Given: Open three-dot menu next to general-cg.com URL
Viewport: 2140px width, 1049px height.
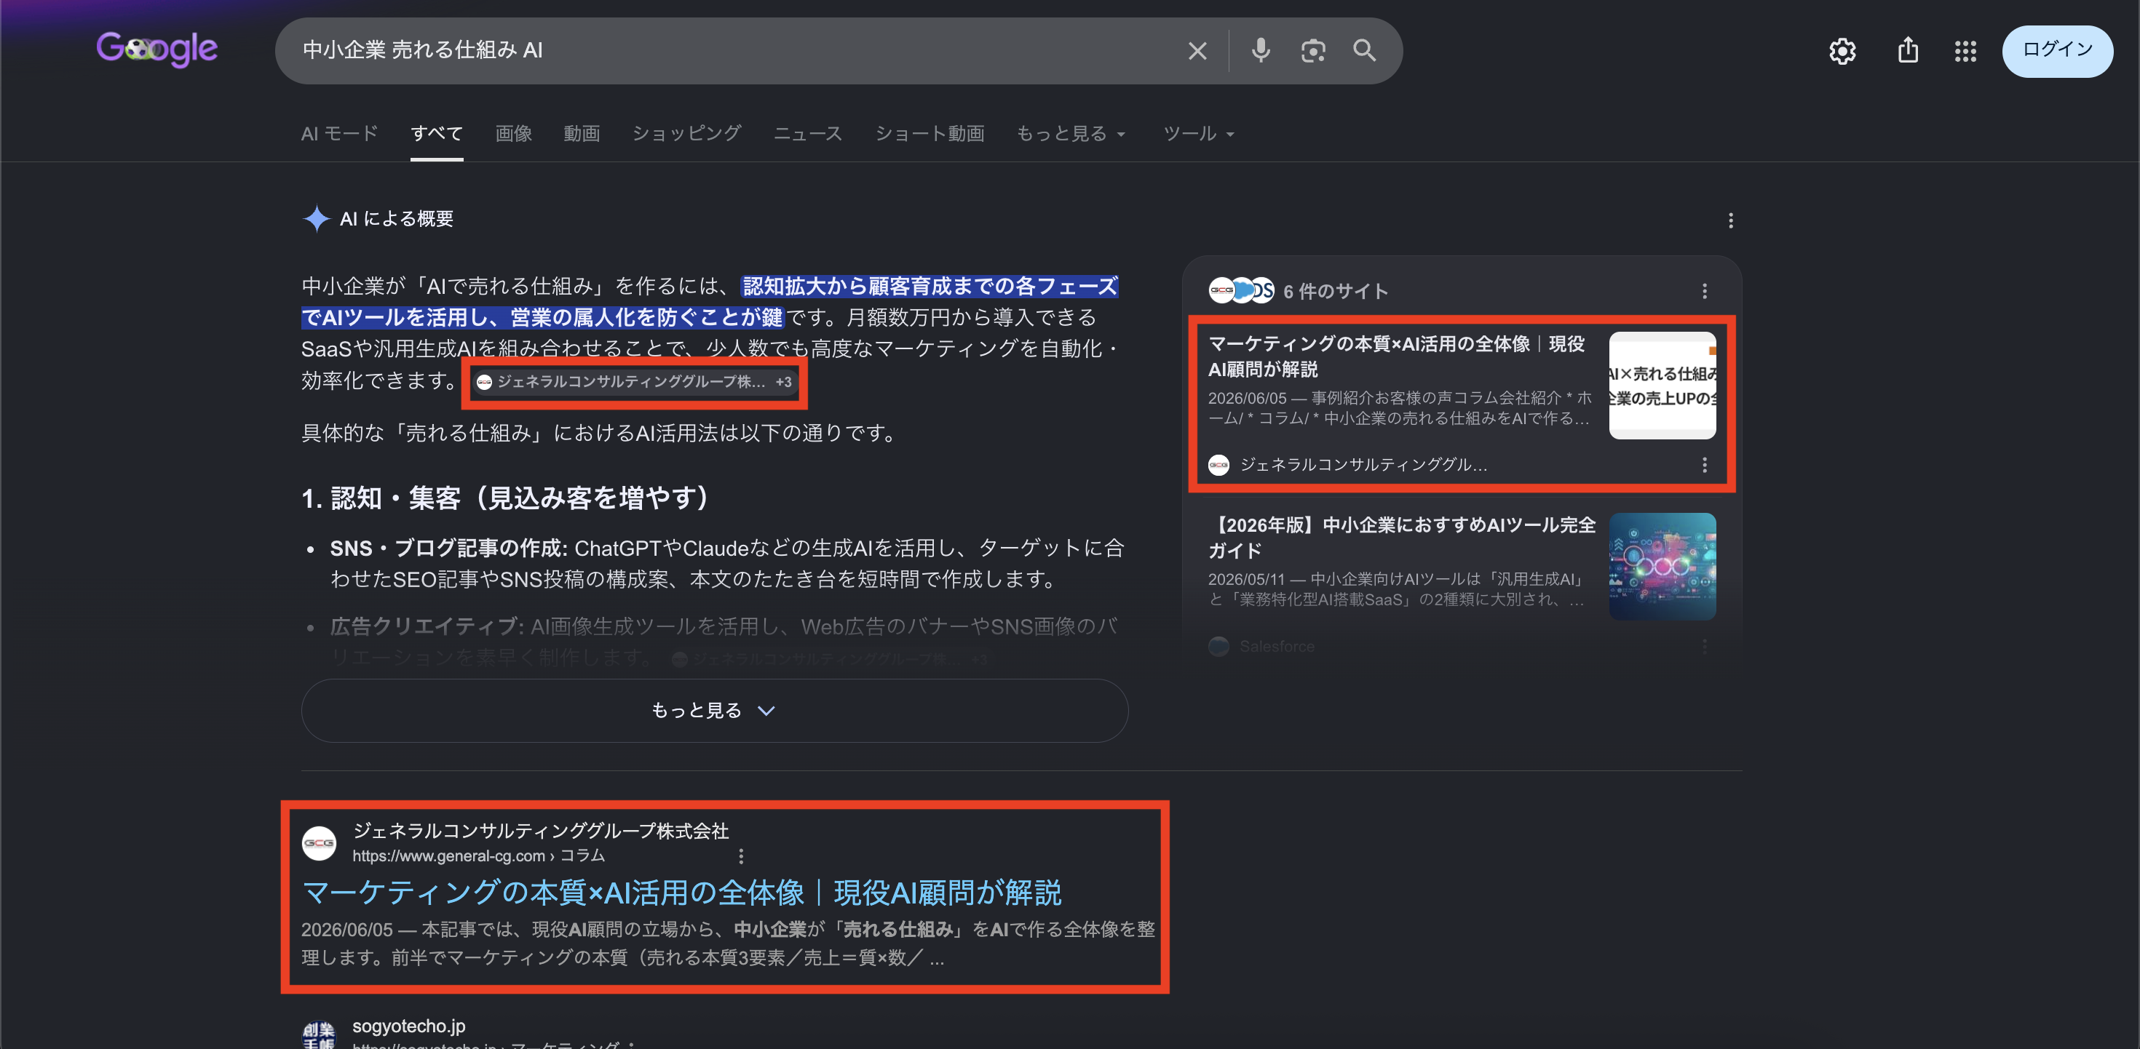Looking at the screenshot, I should tap(741, 855).
